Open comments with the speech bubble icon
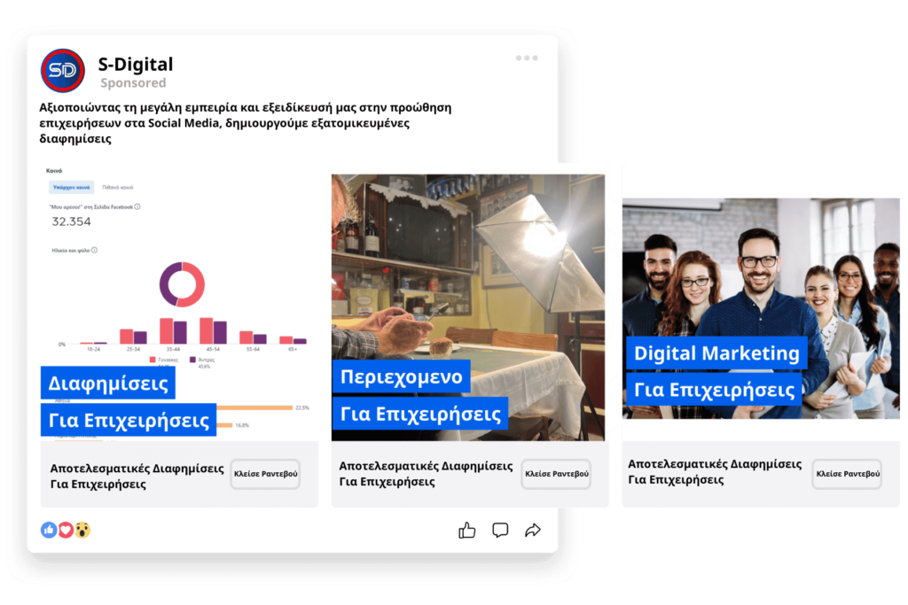Screen dimensions: 908x605 pyautogui.click(x=500, y=530)
